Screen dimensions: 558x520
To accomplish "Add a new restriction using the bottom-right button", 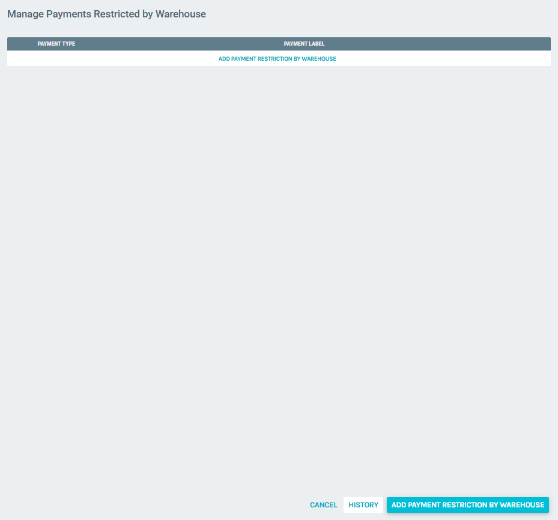I will (x=467, y=505).
